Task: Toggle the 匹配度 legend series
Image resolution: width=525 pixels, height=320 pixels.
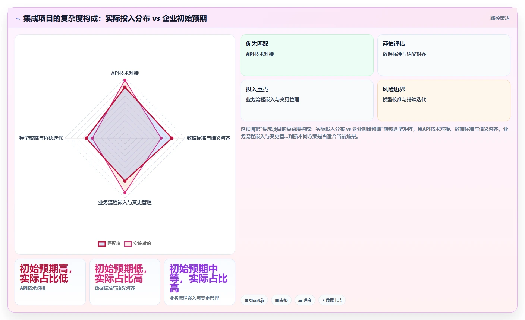Action: tap(109, 244)
